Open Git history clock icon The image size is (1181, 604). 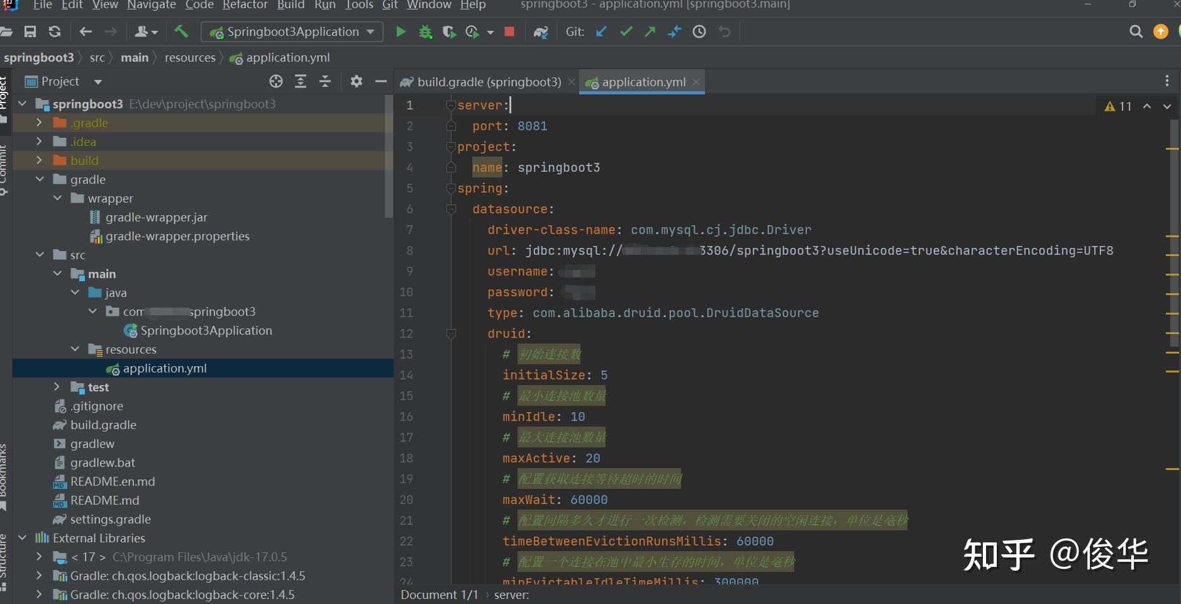699,31
